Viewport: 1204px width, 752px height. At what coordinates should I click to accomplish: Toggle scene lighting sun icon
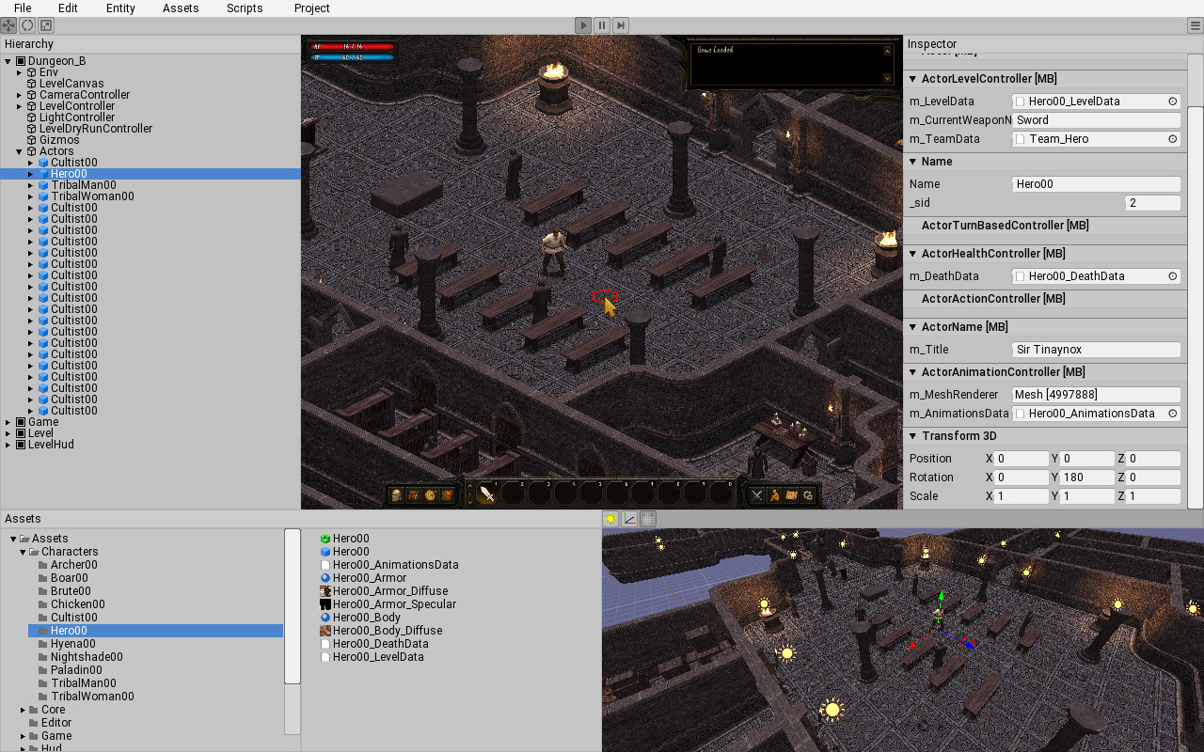610,519
